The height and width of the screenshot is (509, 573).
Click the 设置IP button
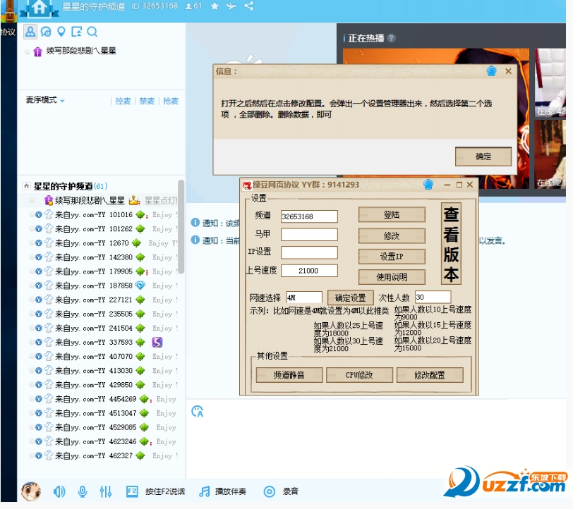tap(392, 257)
